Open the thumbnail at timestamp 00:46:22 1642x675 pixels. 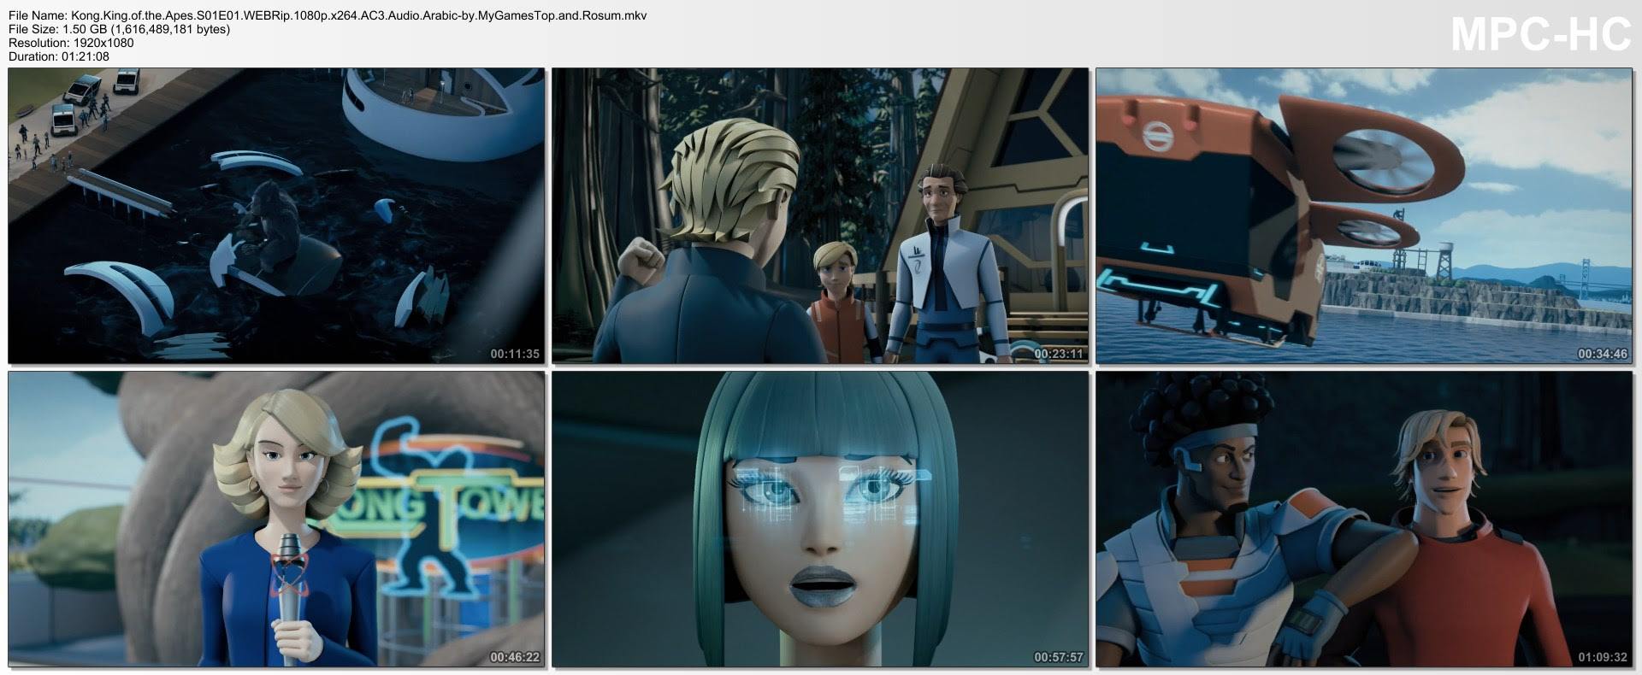point(276,519)
